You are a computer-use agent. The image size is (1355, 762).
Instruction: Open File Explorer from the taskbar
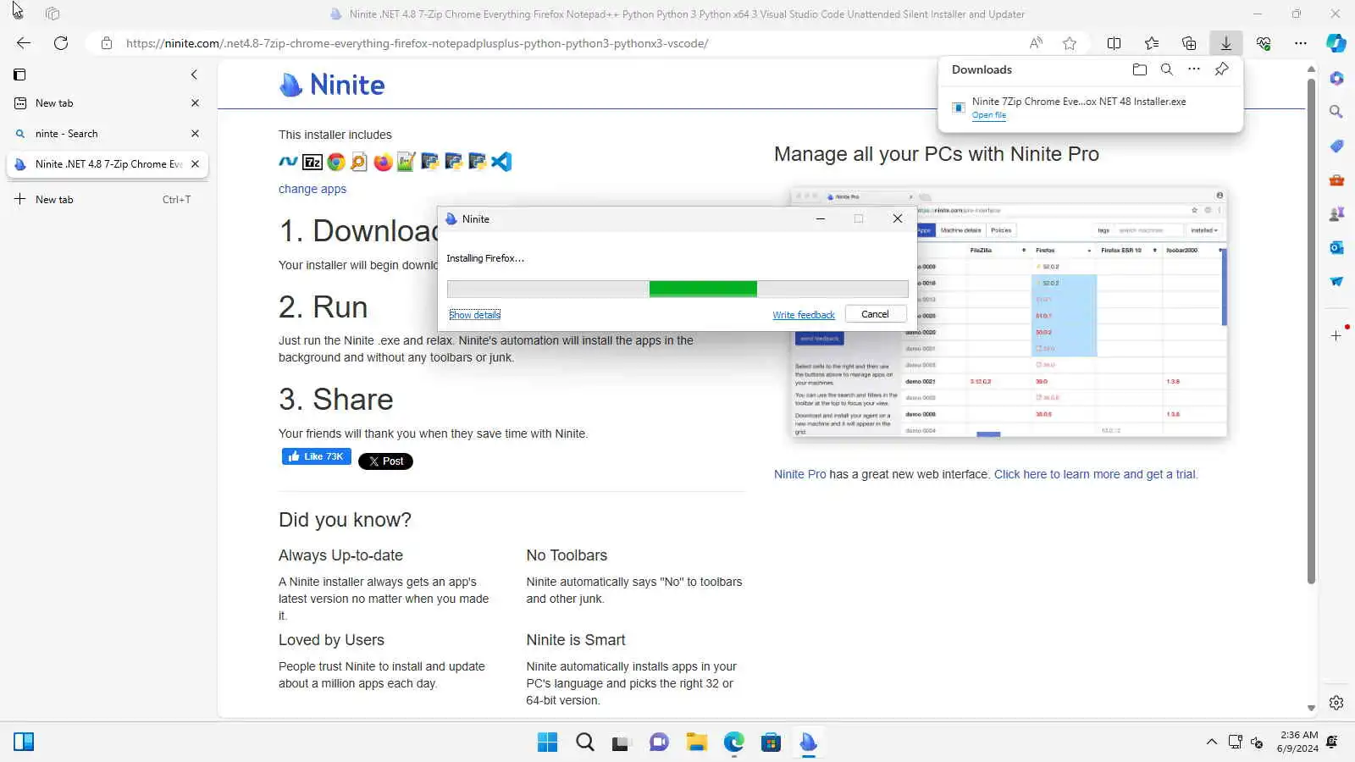696,743
